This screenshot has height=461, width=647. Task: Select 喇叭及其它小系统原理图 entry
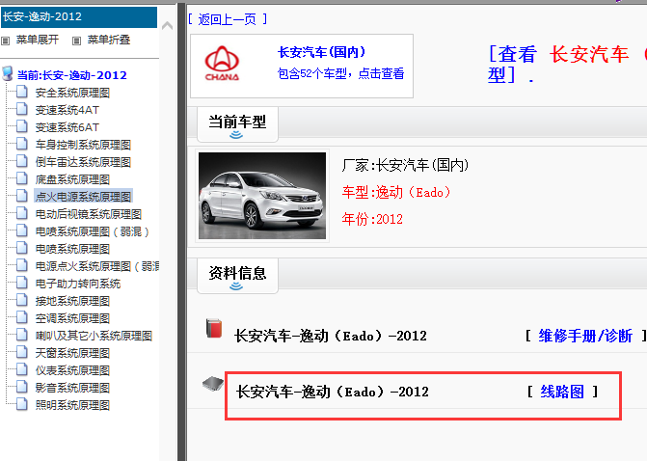coord(94,336)
